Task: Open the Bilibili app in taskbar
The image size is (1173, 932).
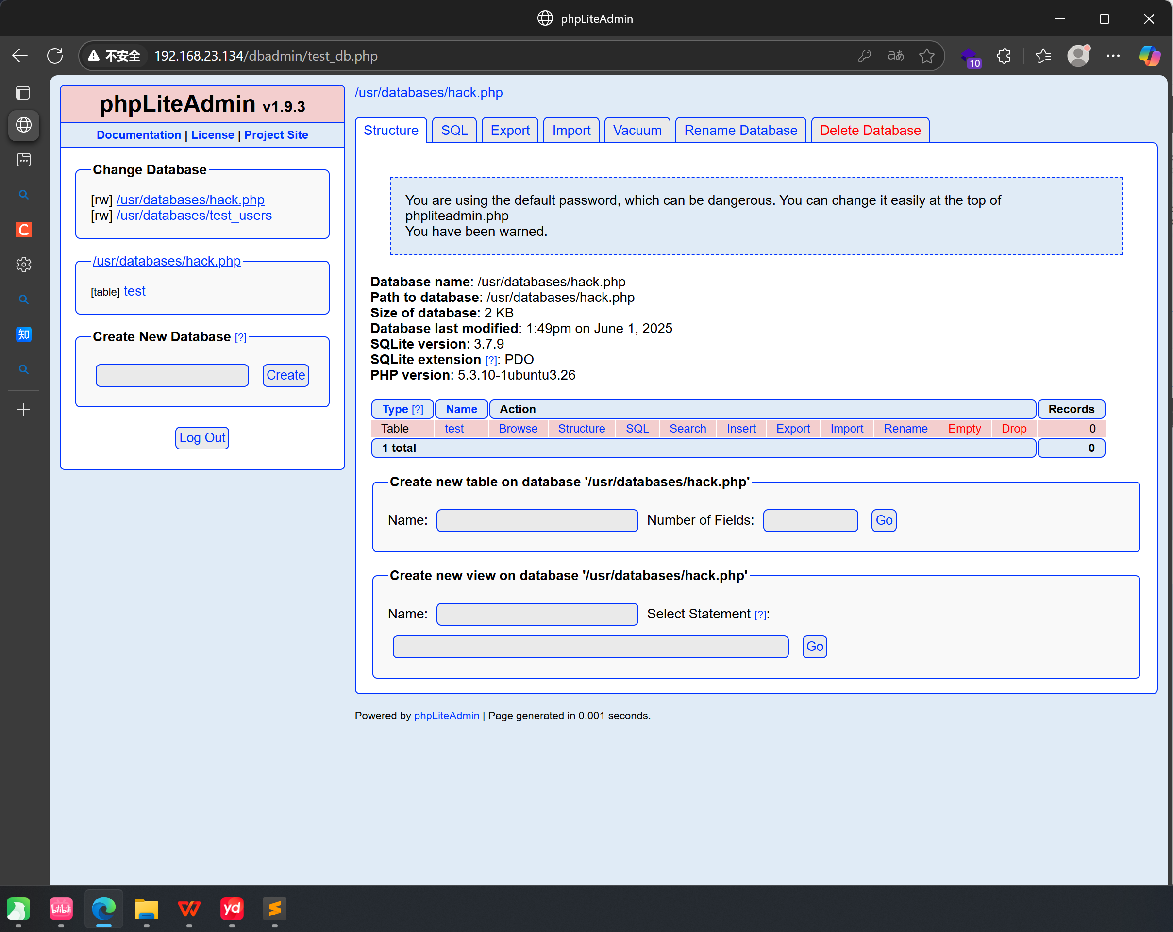Action: tap(61, 909)
